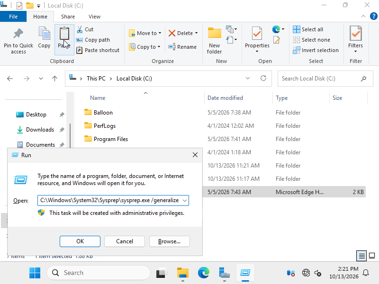Sort by the Name column header
This screenshot has height=284, width=379.
point(98,98)
